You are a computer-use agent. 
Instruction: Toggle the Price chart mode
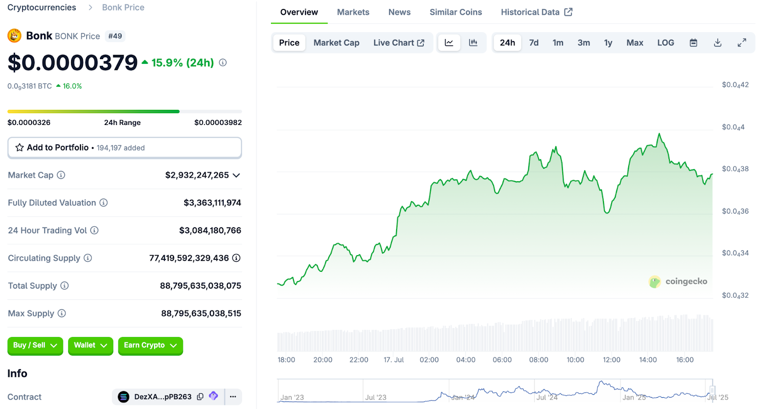click(289, 43)
